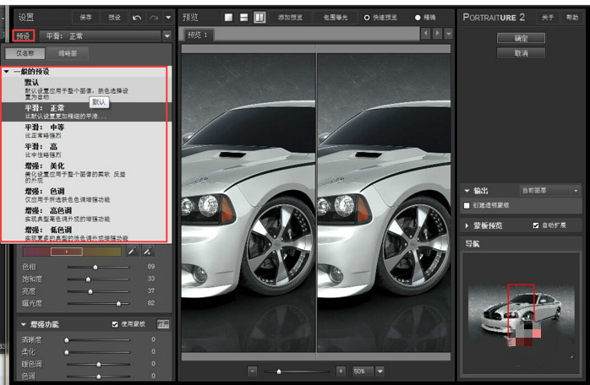
Task: Switch to single-pane preview layout
Action: 228,17
